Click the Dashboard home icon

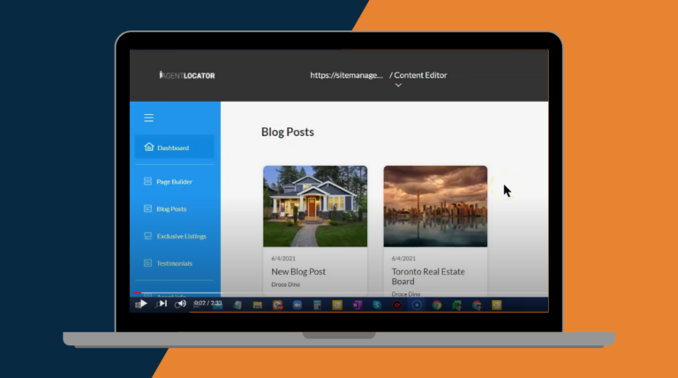(x=148, y=147)
